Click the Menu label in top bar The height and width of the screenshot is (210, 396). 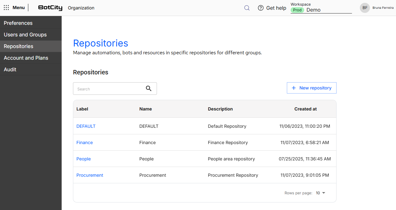(19, 8)
